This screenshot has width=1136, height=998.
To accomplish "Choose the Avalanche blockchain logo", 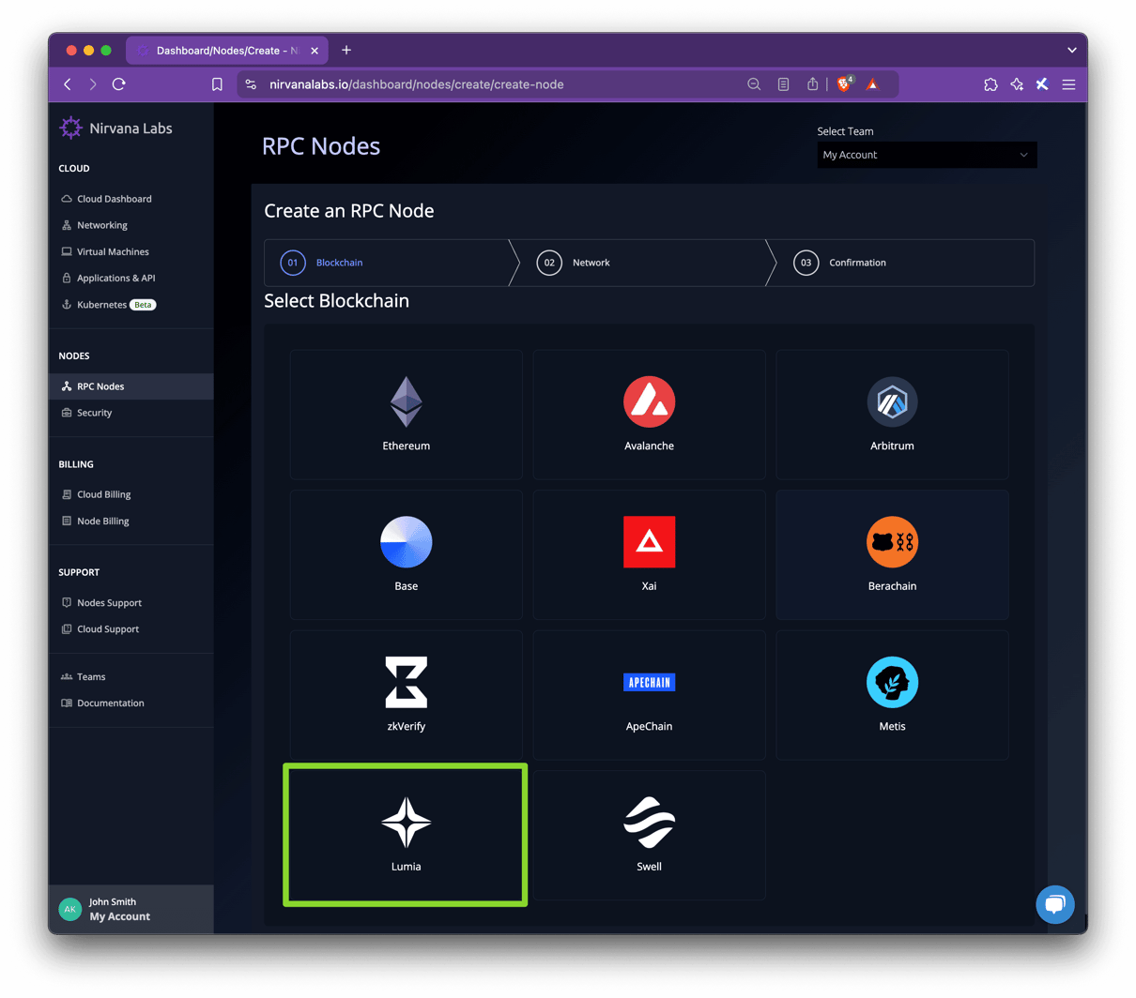I will (x=649, y=401).
